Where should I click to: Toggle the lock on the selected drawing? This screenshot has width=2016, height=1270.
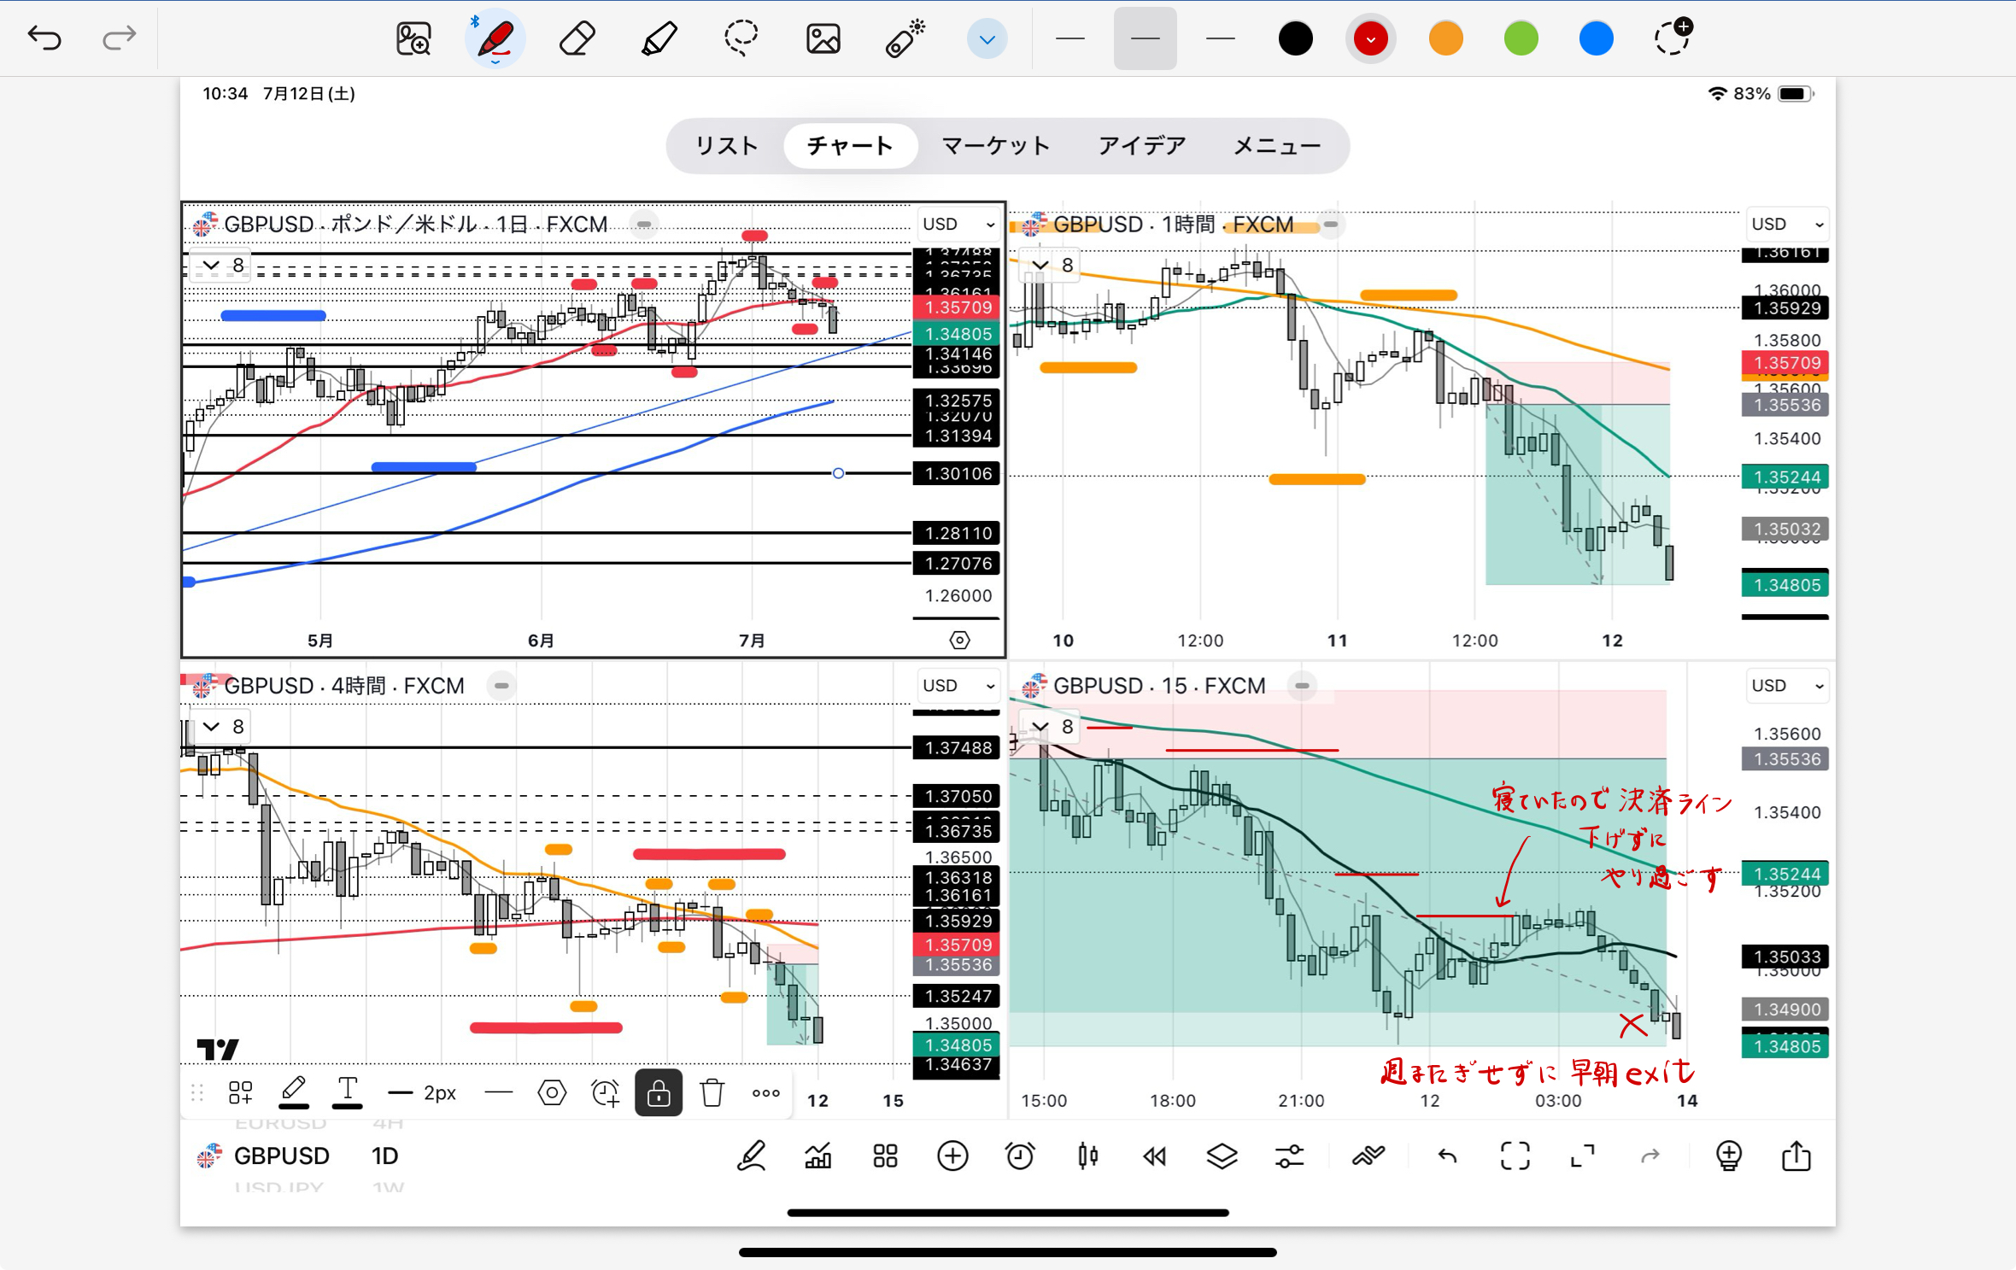pos(658,1092)
